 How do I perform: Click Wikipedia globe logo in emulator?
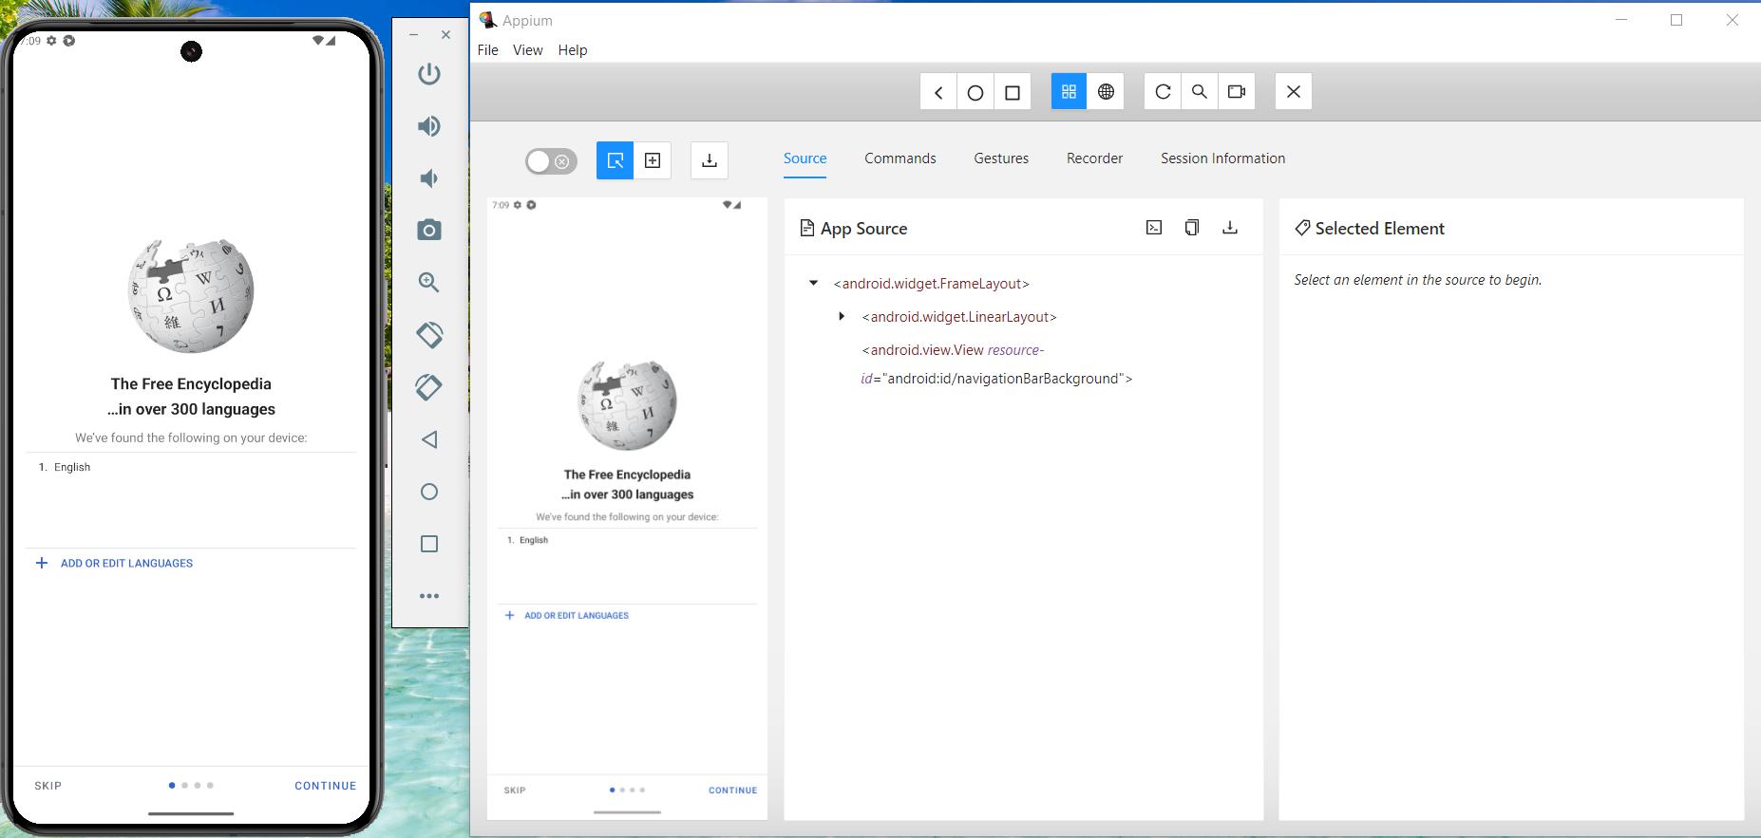click(x=191, y=295)
